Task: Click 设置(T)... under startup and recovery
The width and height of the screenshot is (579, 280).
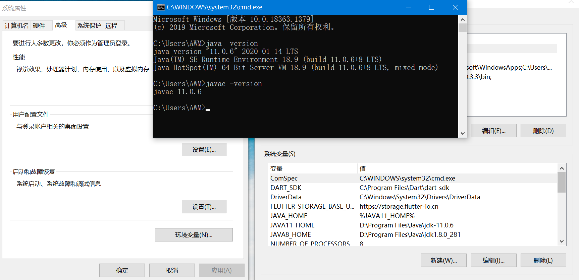Action: coord(204,207)
